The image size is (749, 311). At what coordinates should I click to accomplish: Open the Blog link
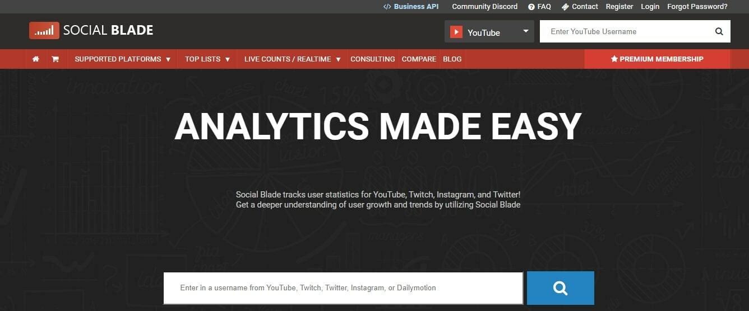pyautogui.click(x=452, y=59)
